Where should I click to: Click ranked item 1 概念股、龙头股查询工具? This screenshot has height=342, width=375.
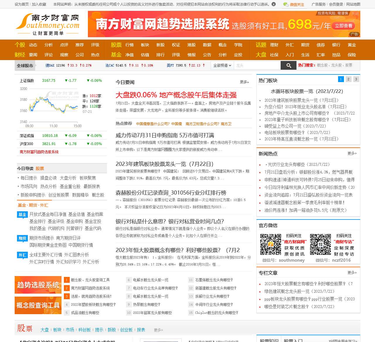[x=90, y=280]
